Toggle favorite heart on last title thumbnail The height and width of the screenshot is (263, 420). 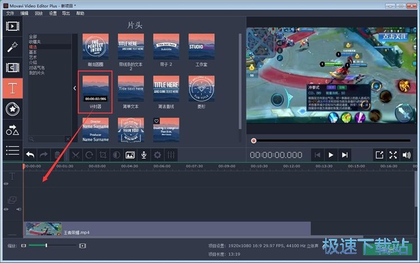[x=156, y=121]
